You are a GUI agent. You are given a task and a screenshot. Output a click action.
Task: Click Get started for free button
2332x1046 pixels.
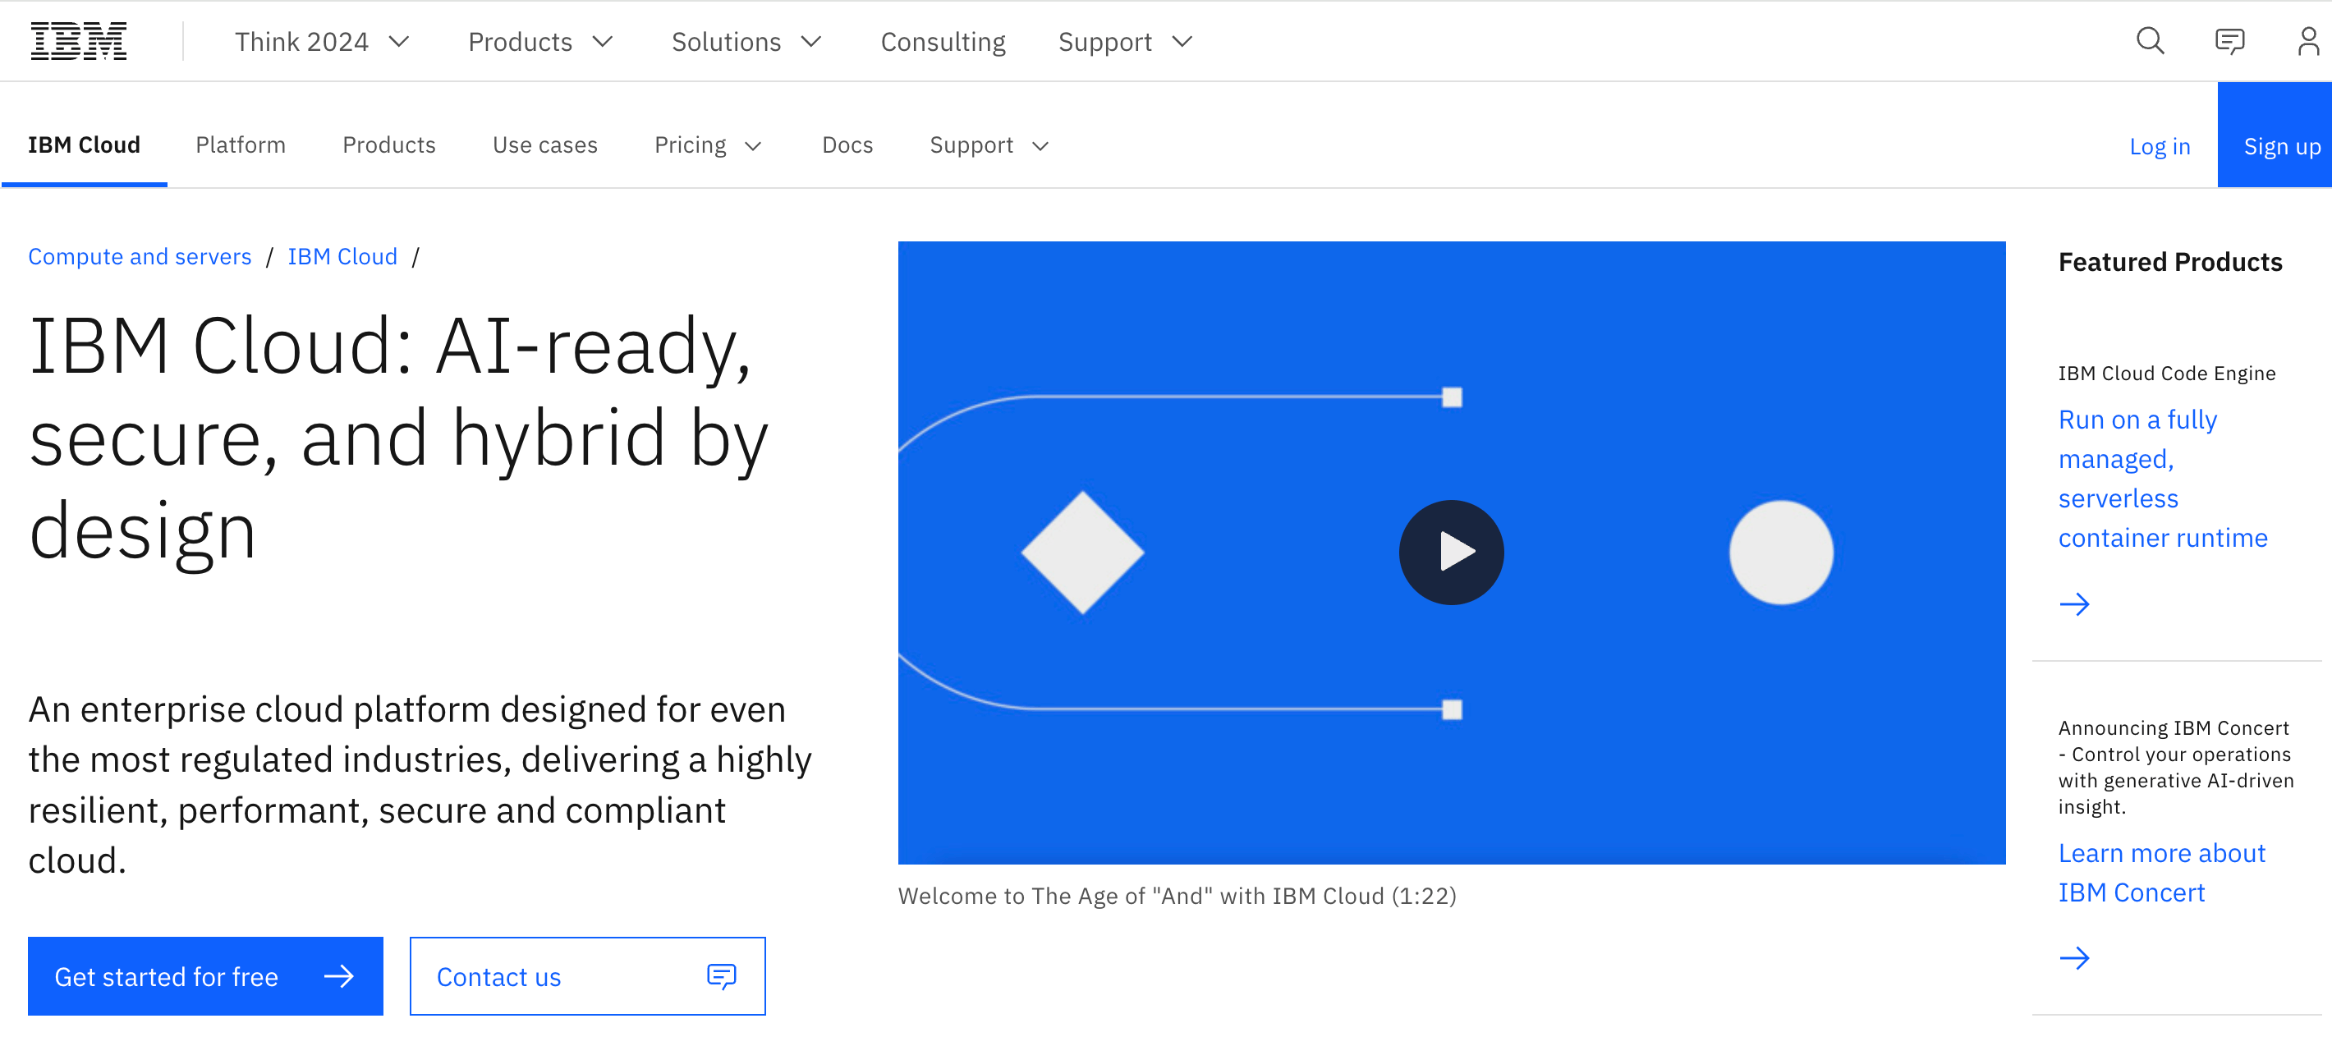205,976
